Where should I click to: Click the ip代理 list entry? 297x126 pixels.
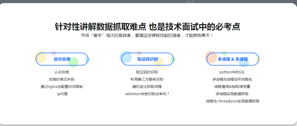[62, 94]
